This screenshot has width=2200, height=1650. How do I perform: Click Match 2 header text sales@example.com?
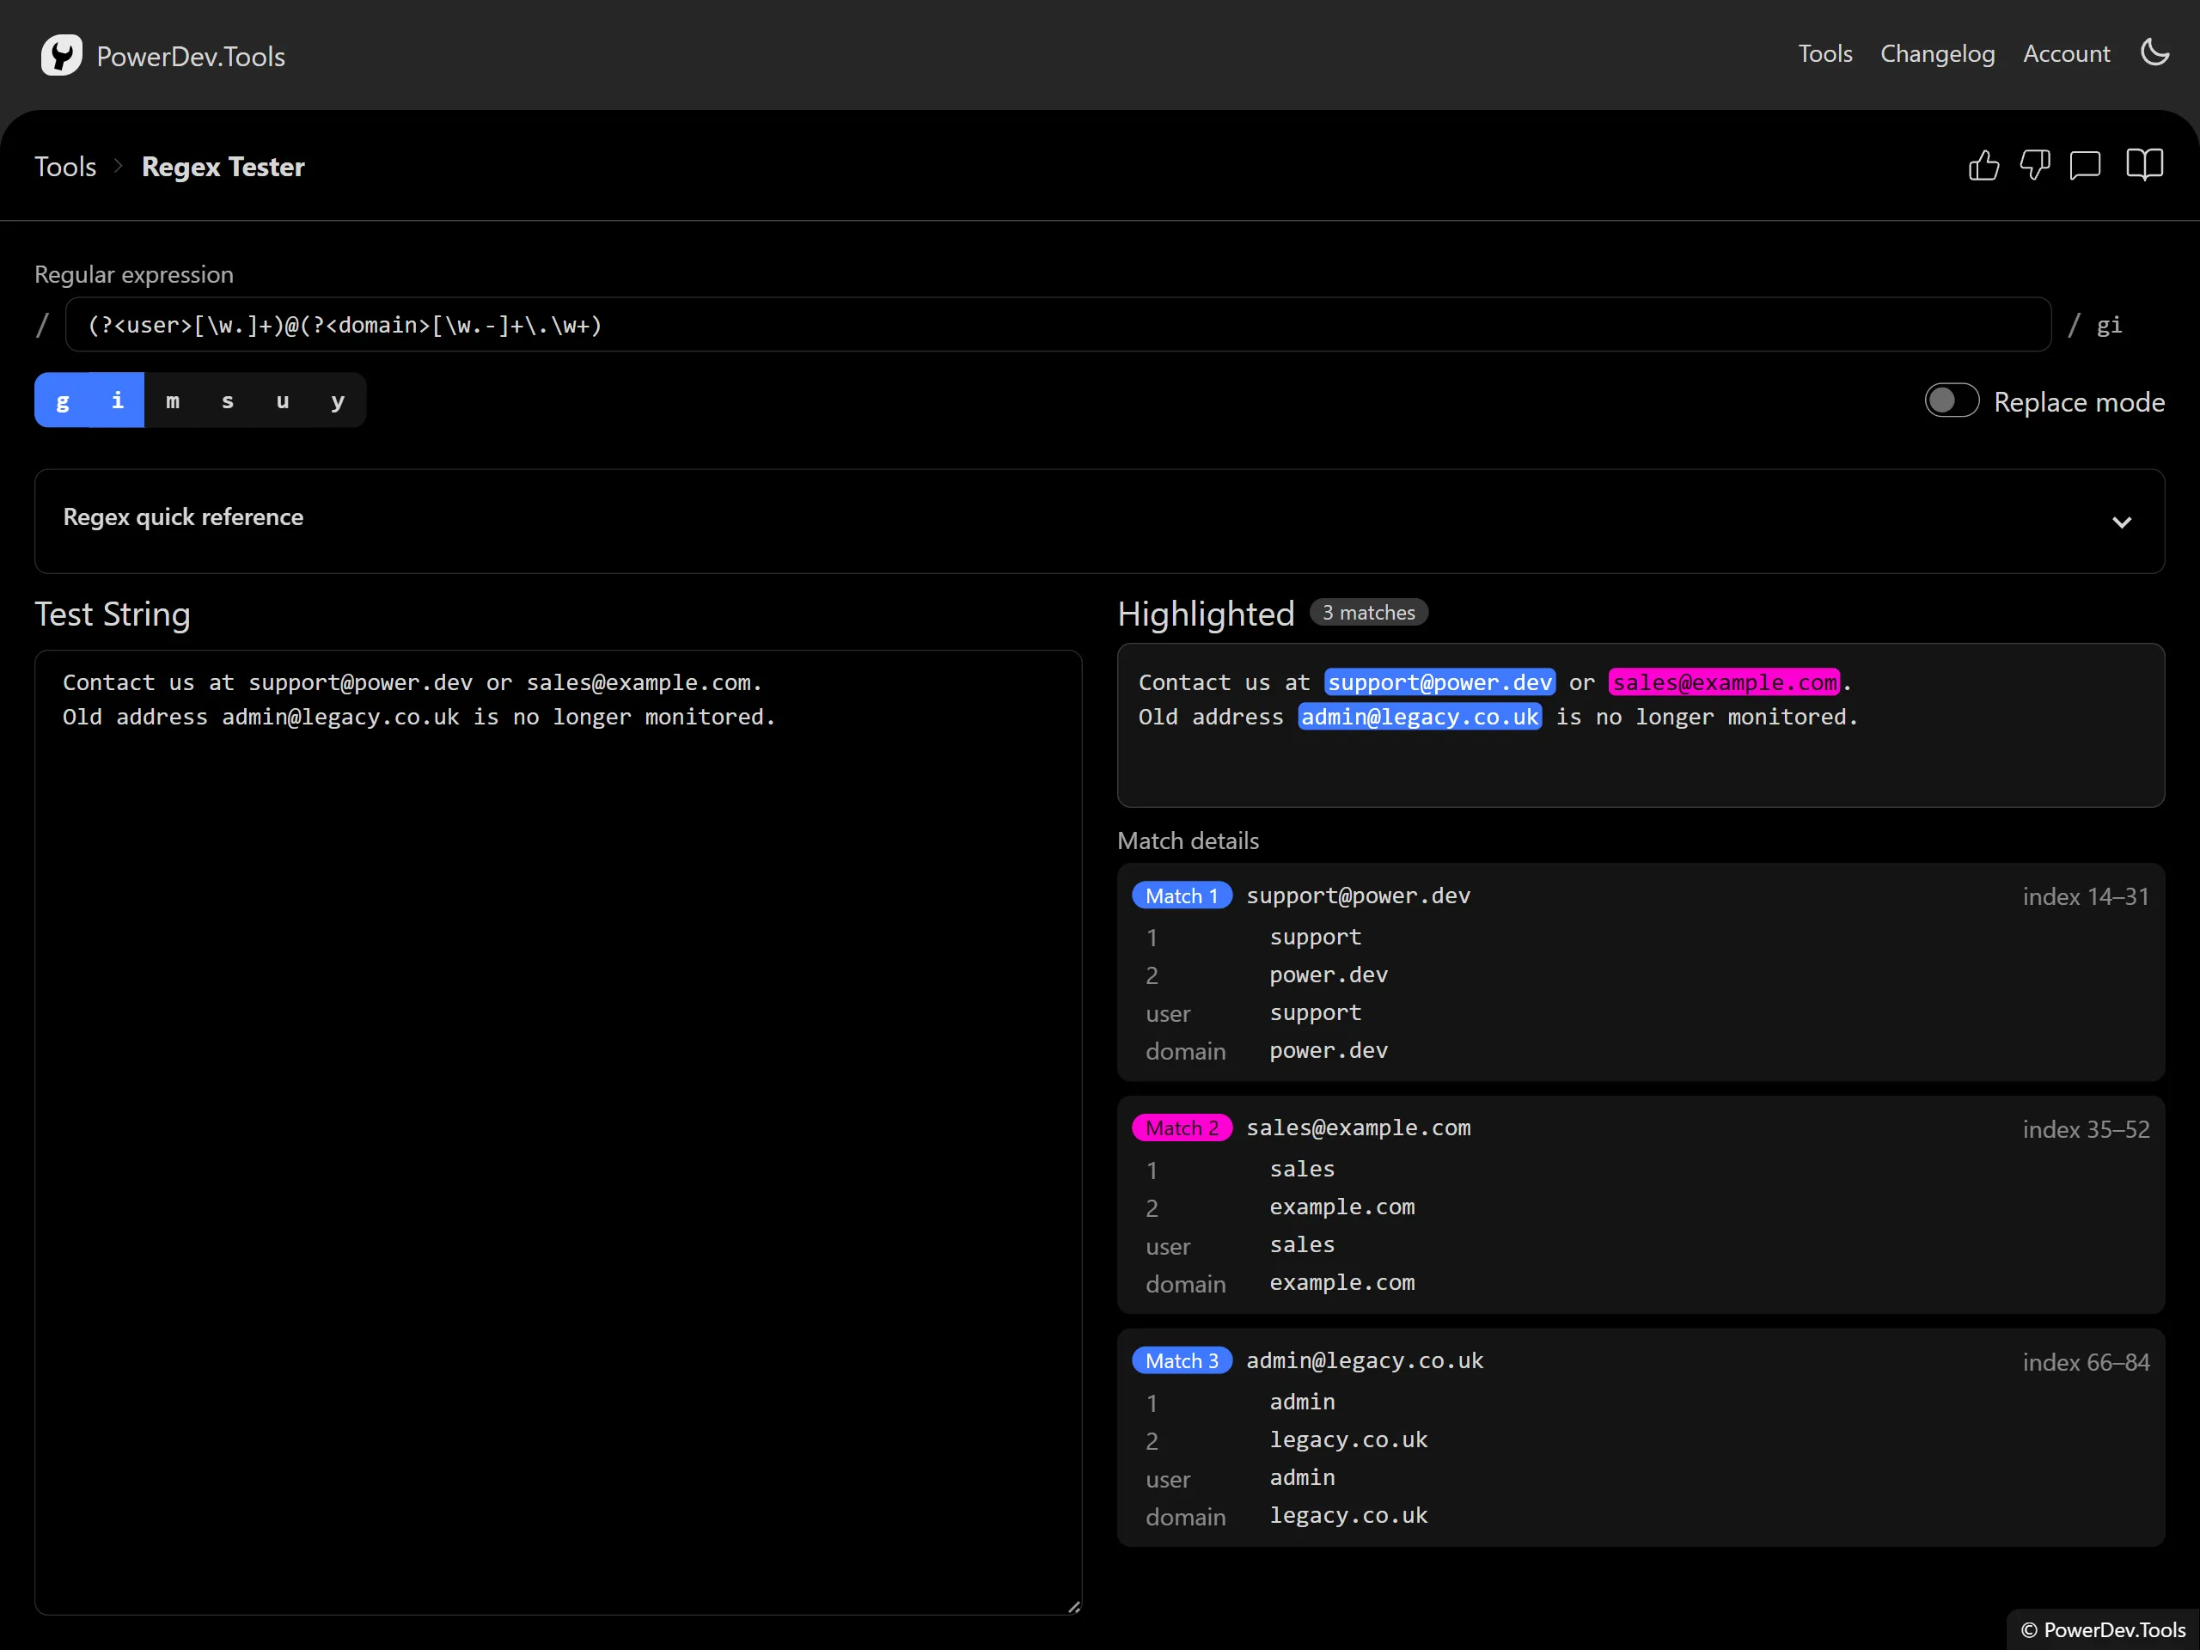(x=1358, y=1127)
